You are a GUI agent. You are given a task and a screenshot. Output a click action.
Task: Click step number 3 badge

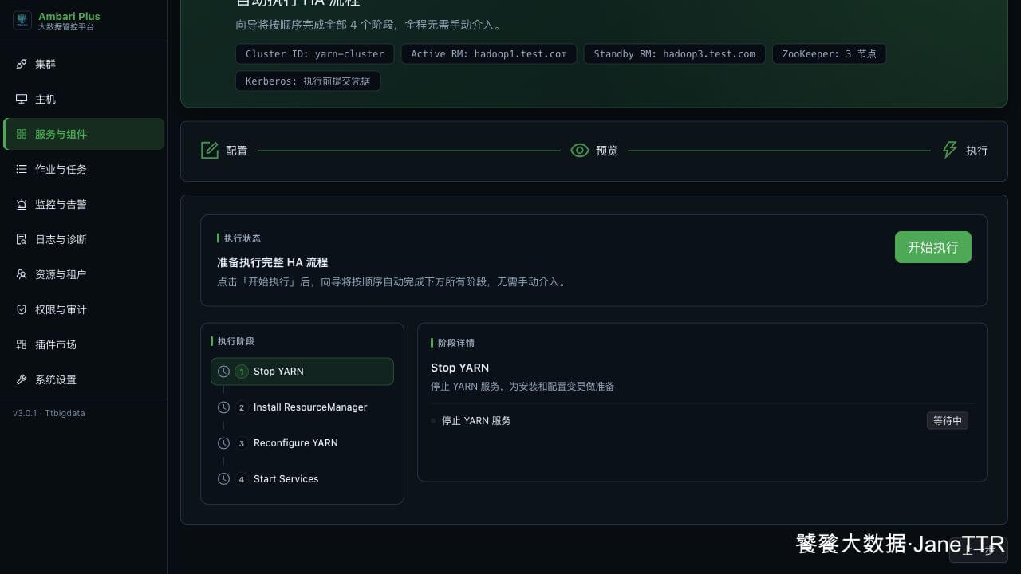coord(242,443)
